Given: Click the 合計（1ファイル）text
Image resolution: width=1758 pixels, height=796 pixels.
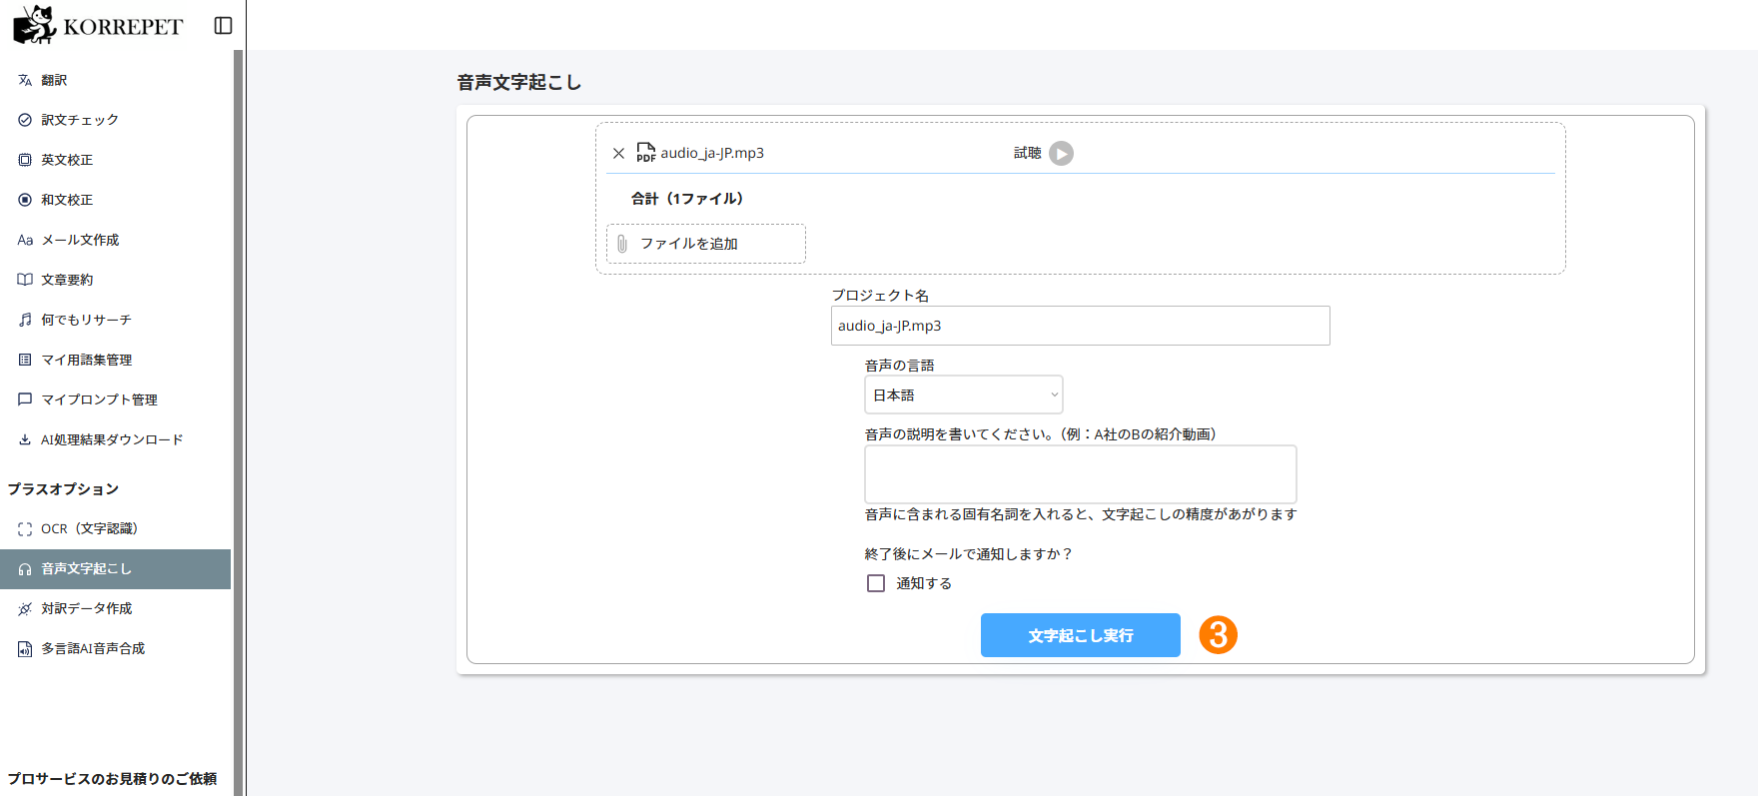Looking at the screenshot, I should coord(686,199).
